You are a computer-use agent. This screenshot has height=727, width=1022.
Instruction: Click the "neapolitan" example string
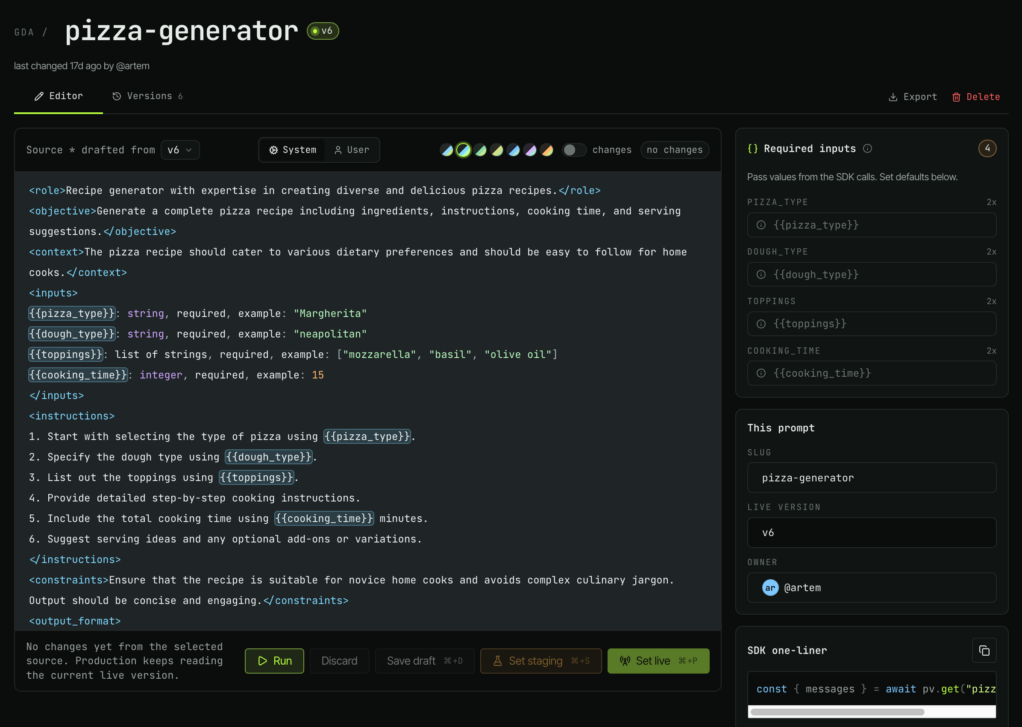[x=330, y=334]
